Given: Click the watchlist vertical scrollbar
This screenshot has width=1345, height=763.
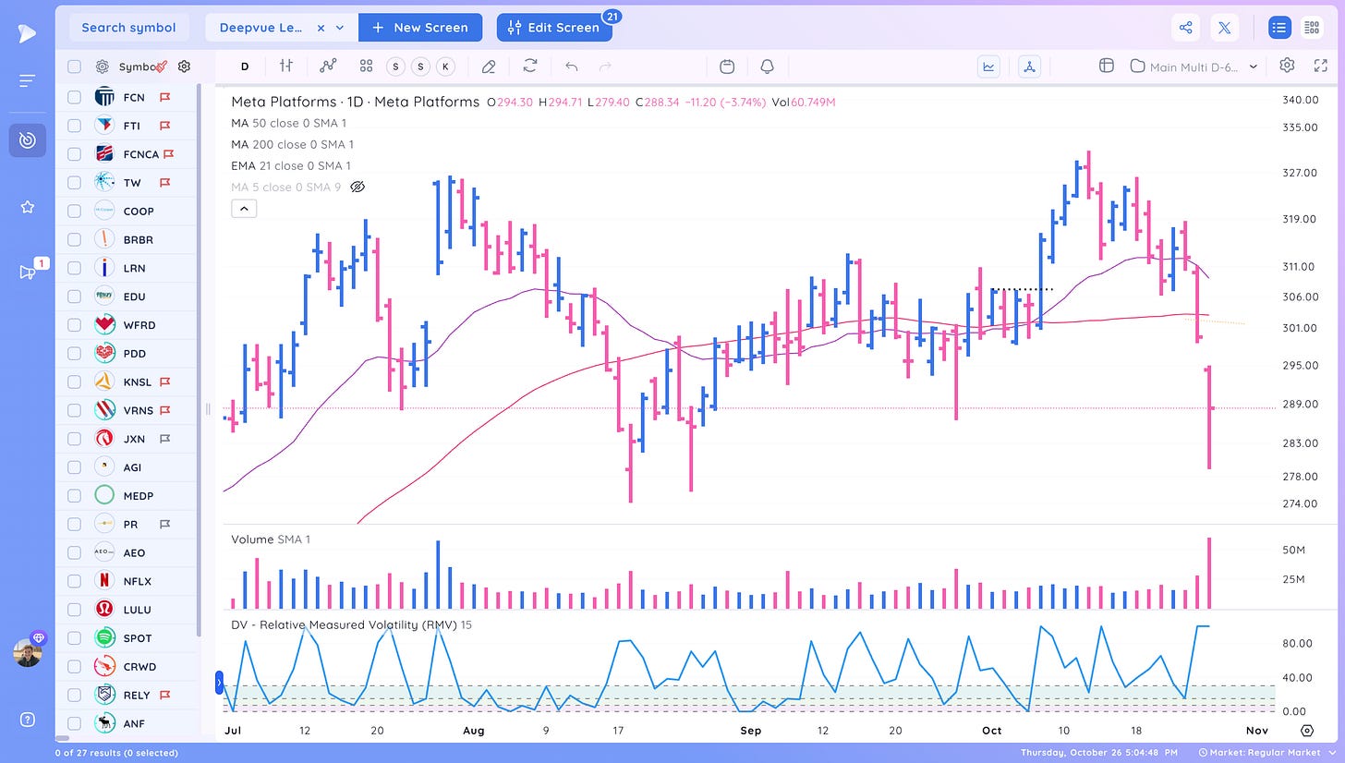Looking at the screenshot, I should pyautogui.click(x=199, y=360).
